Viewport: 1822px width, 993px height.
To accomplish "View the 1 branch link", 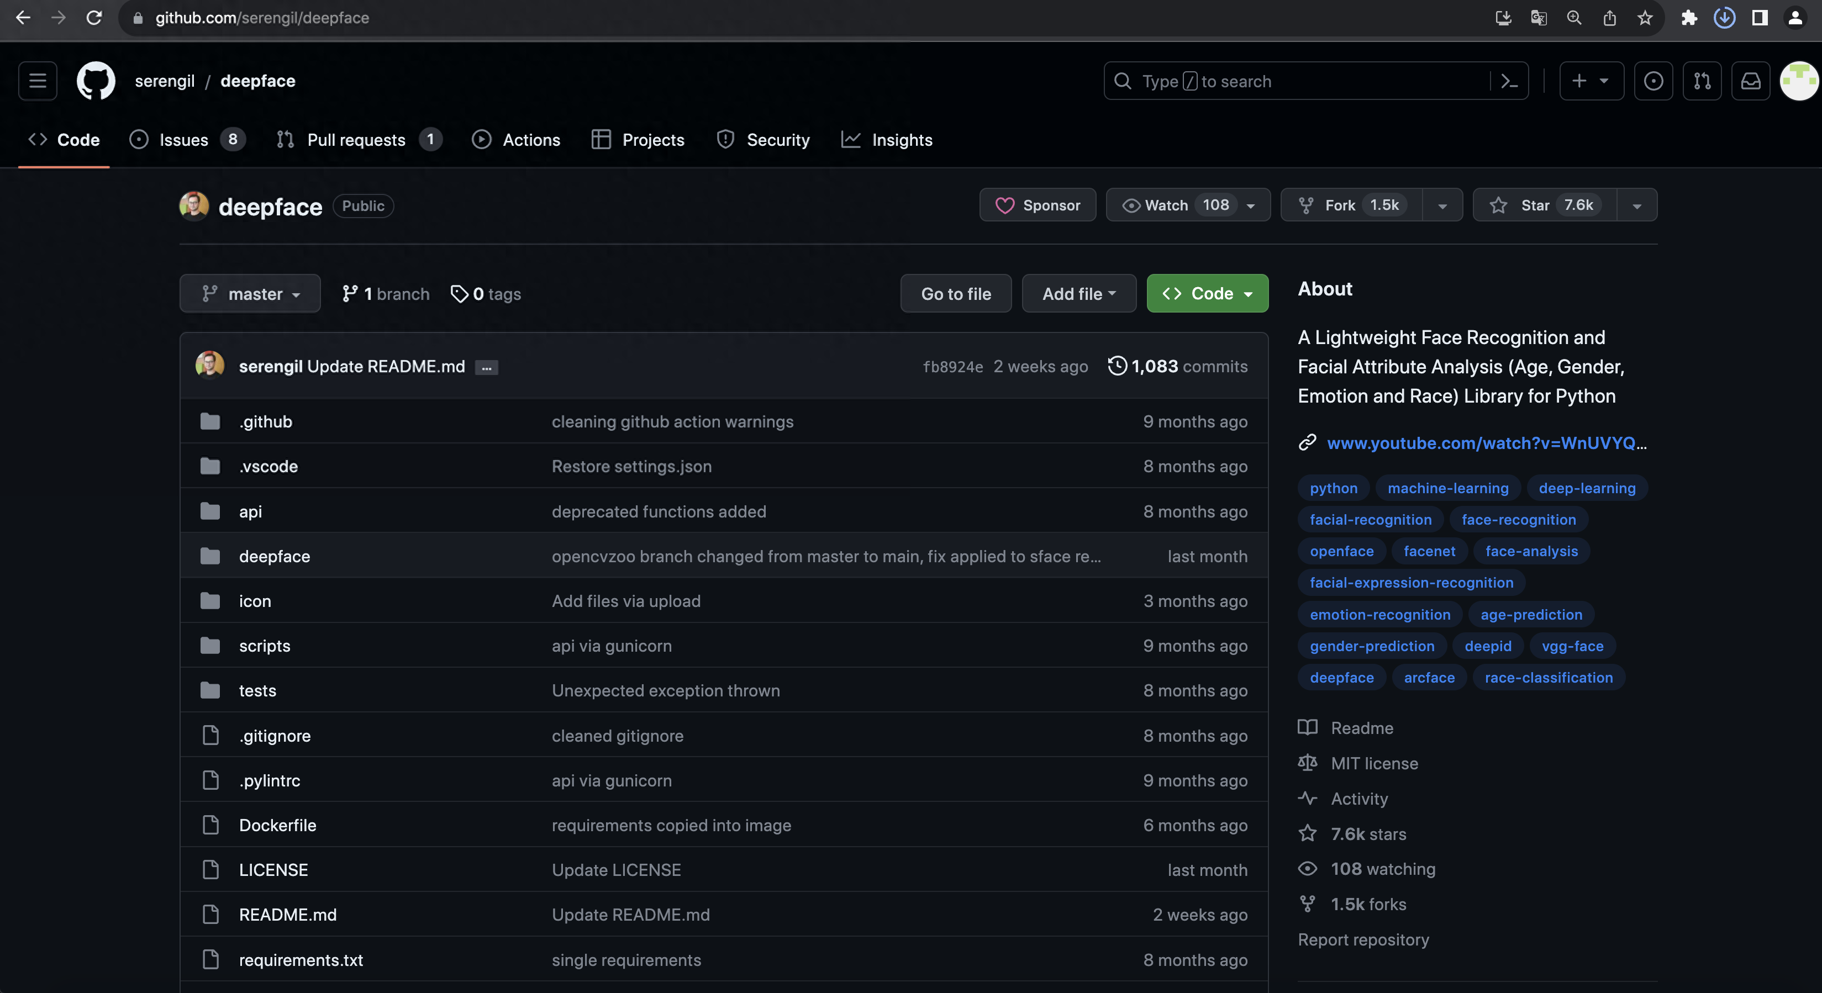I will (x=386, y=293).
